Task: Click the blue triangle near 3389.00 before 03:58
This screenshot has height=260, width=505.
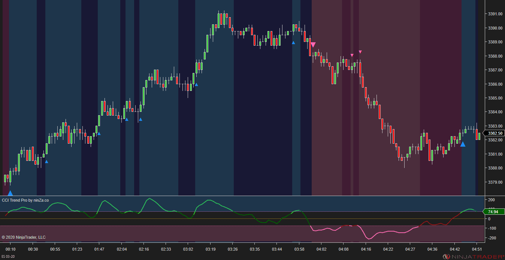Action: 293,43
